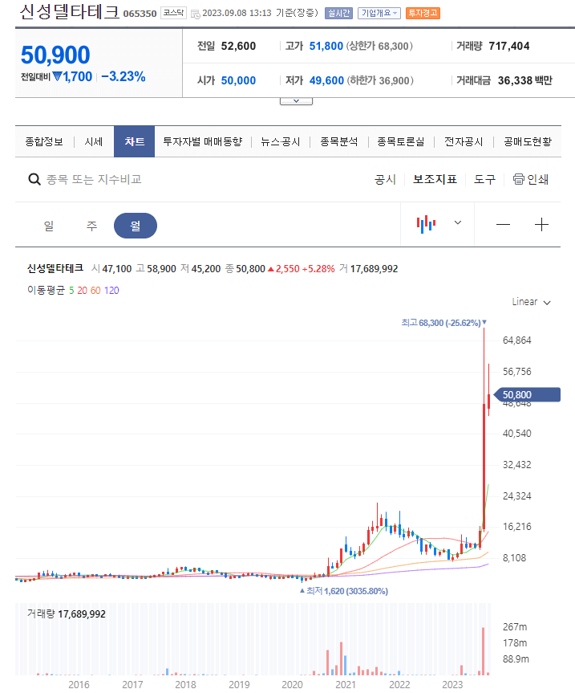This screenshot has height=693, width=575.
Task: Open 보조지표 indicators menu
Action: tap(435, 179)
